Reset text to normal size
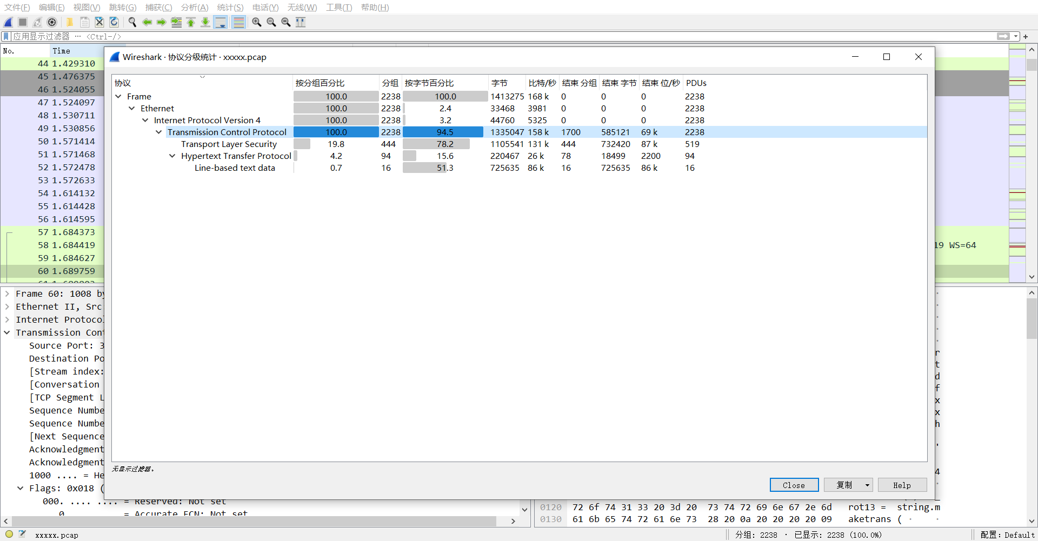The image size is (1038, 541). [x=286, y=22]
